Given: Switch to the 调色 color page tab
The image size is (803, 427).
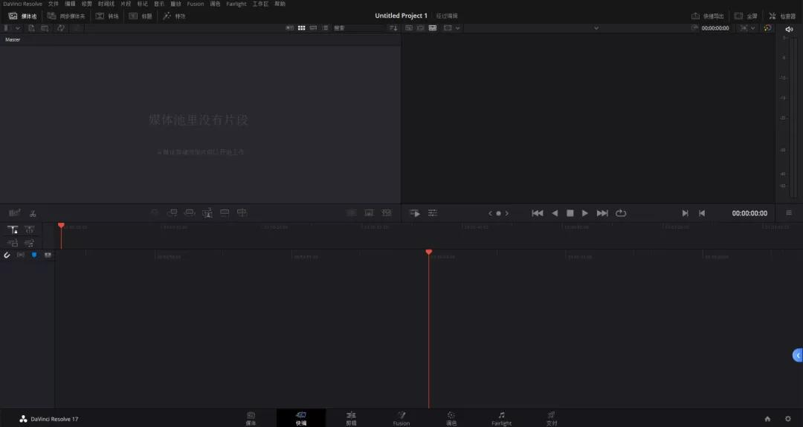Looking at the screenshot, I should pyautogui.click(x=451, y=418).
